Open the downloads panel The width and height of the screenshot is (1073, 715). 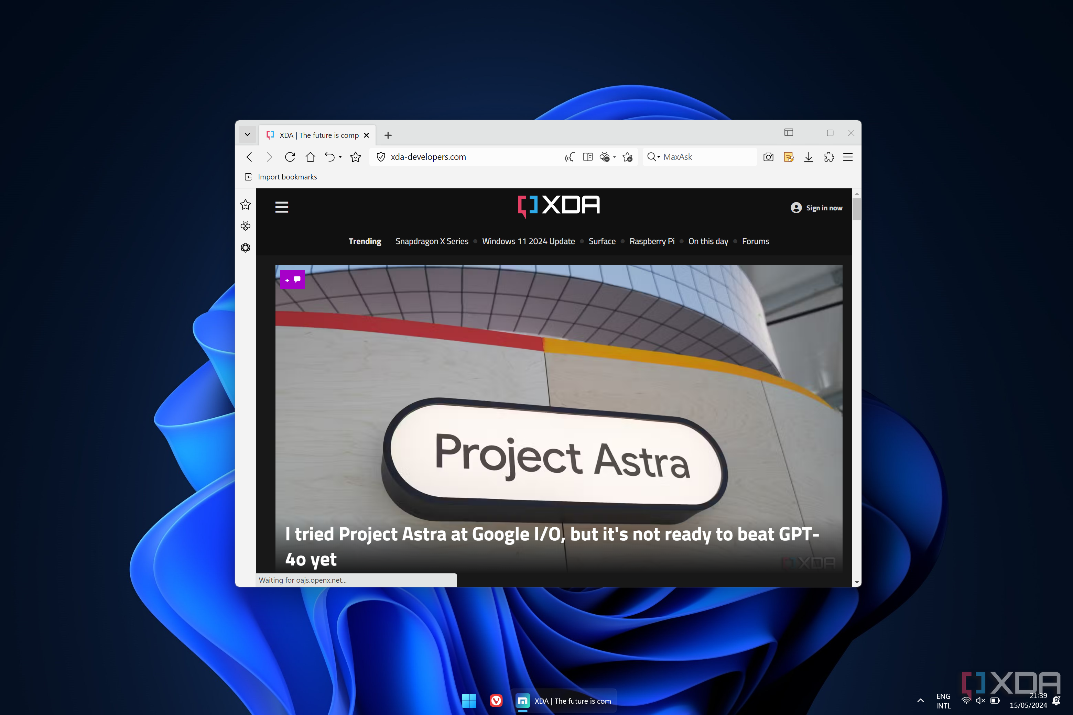809,157
